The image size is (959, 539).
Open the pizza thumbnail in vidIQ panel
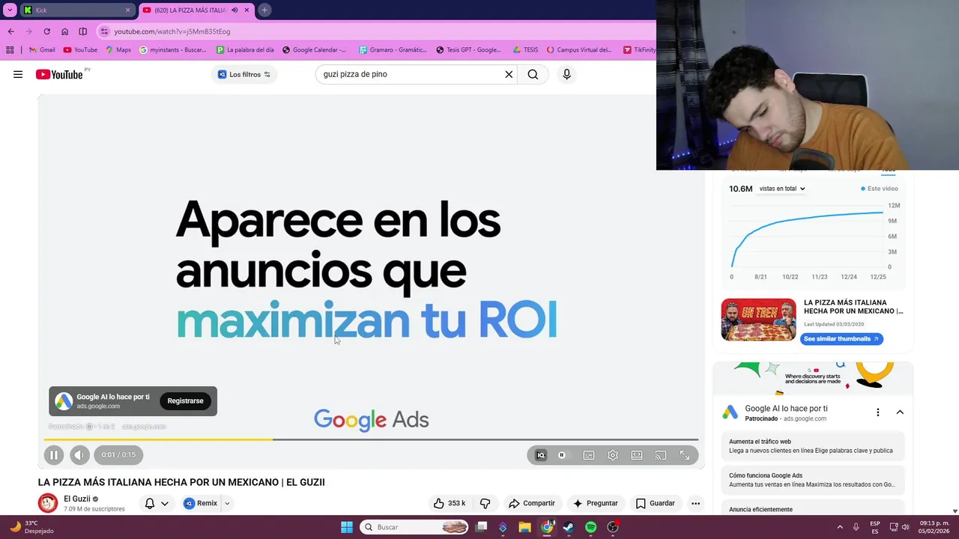758,320
